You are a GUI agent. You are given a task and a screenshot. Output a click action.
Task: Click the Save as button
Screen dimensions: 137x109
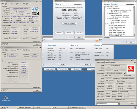(79, 33)
